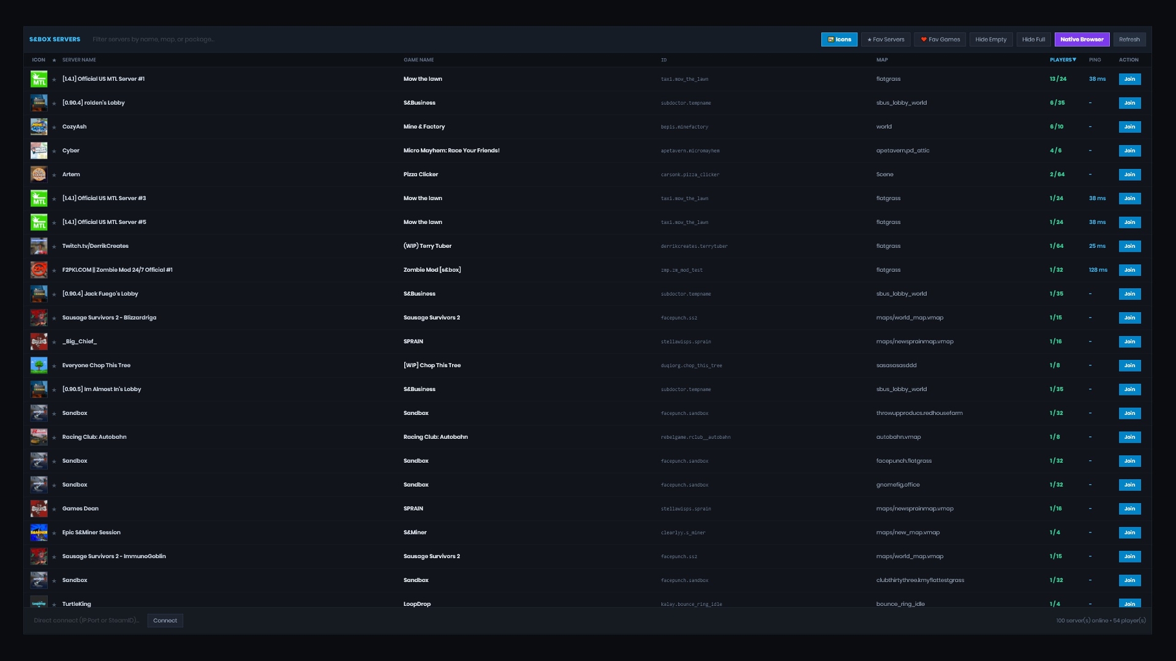This screenshot has height=661, width=1176.
Task: Sort by the Players column header
Action: coord(1063,60)
